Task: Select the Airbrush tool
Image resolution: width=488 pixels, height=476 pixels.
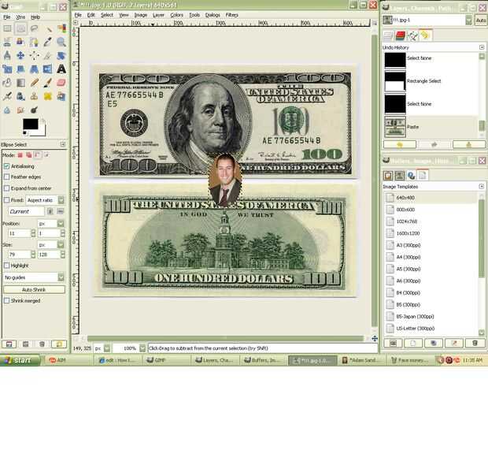Action: 7,97
